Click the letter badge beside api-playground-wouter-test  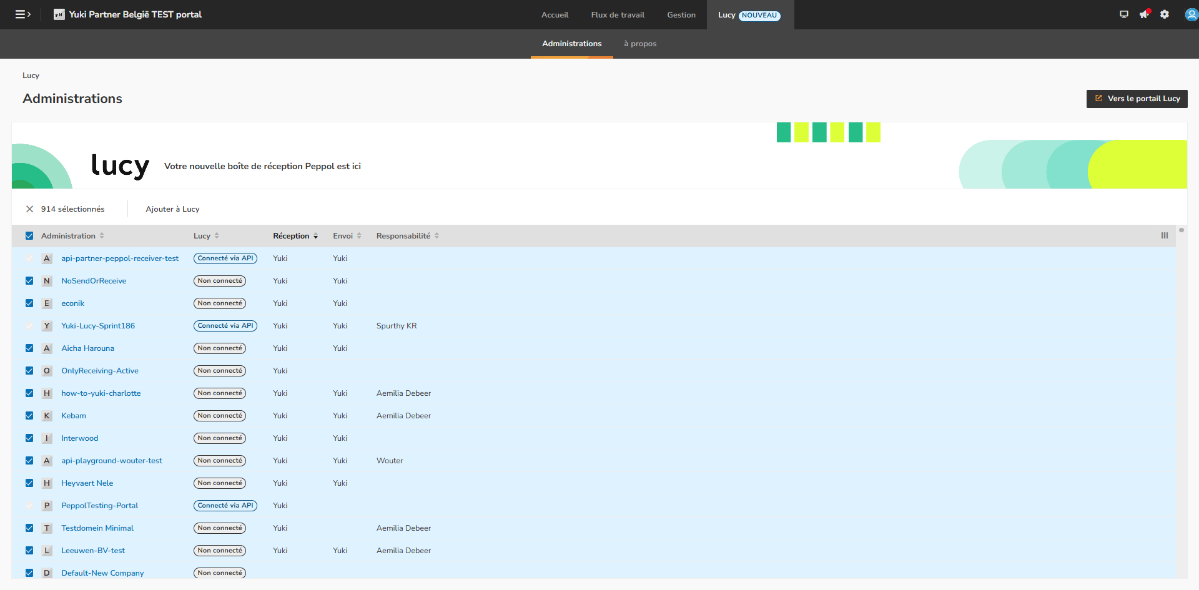(47, 461)
